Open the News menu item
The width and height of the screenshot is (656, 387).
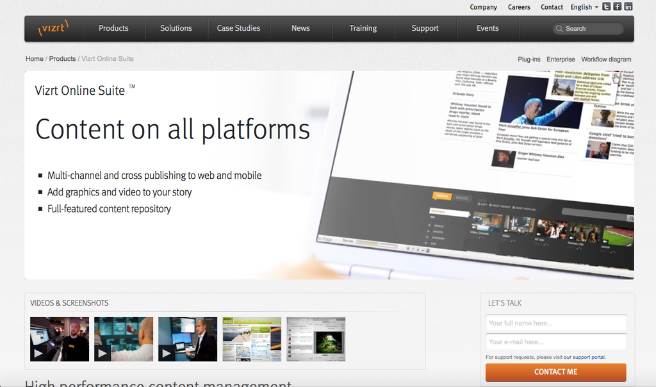pyautogui.click(x=301, y=28)
